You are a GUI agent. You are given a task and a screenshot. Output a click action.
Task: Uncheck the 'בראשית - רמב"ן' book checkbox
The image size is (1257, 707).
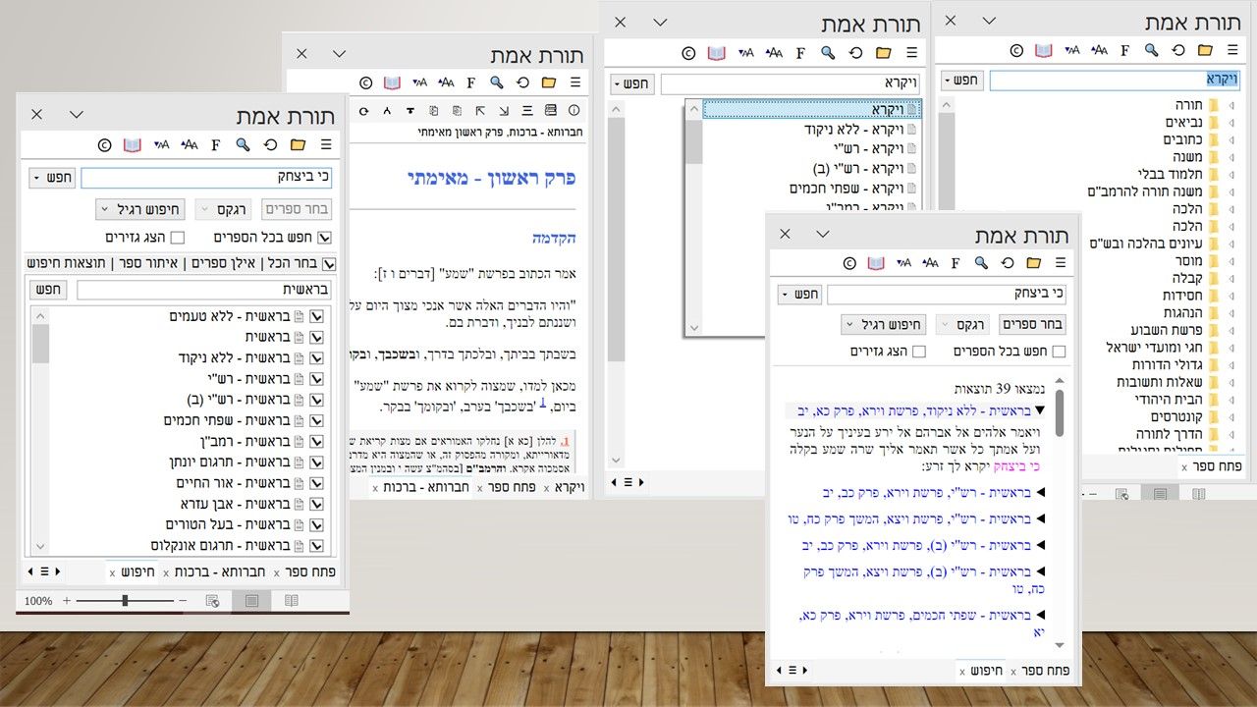pyautogui.click(x=316, y=441)
